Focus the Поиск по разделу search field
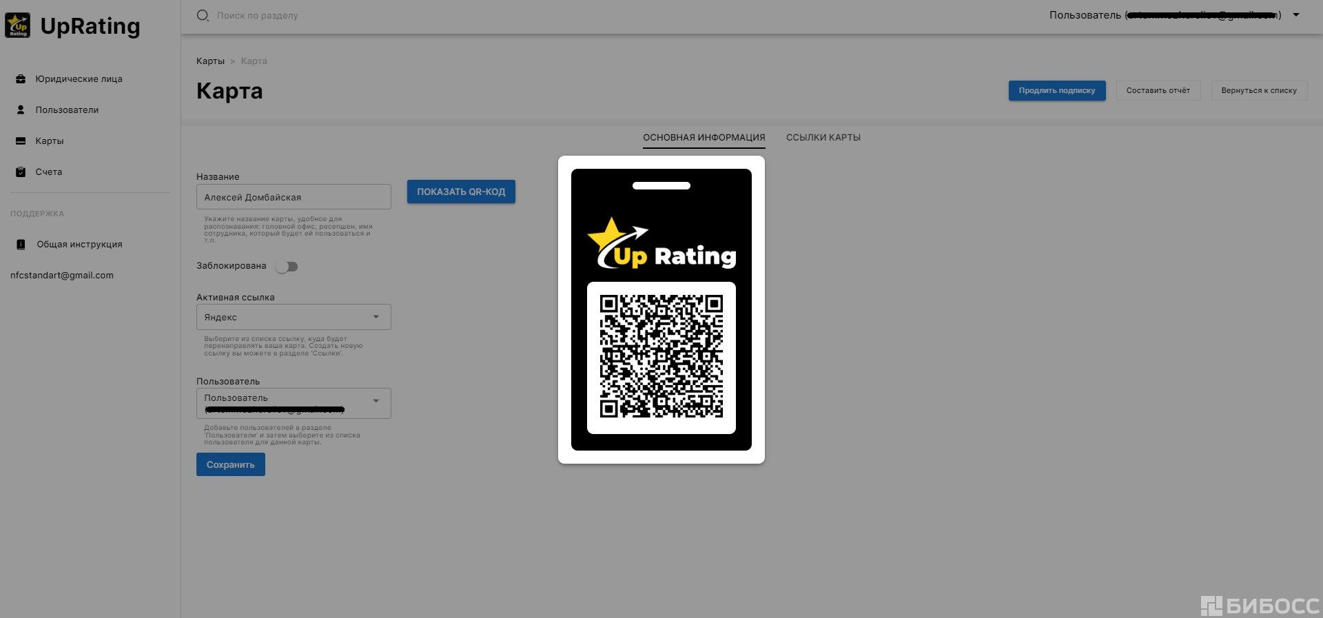The image size is (1323, 618). click(x=257, y=16)
